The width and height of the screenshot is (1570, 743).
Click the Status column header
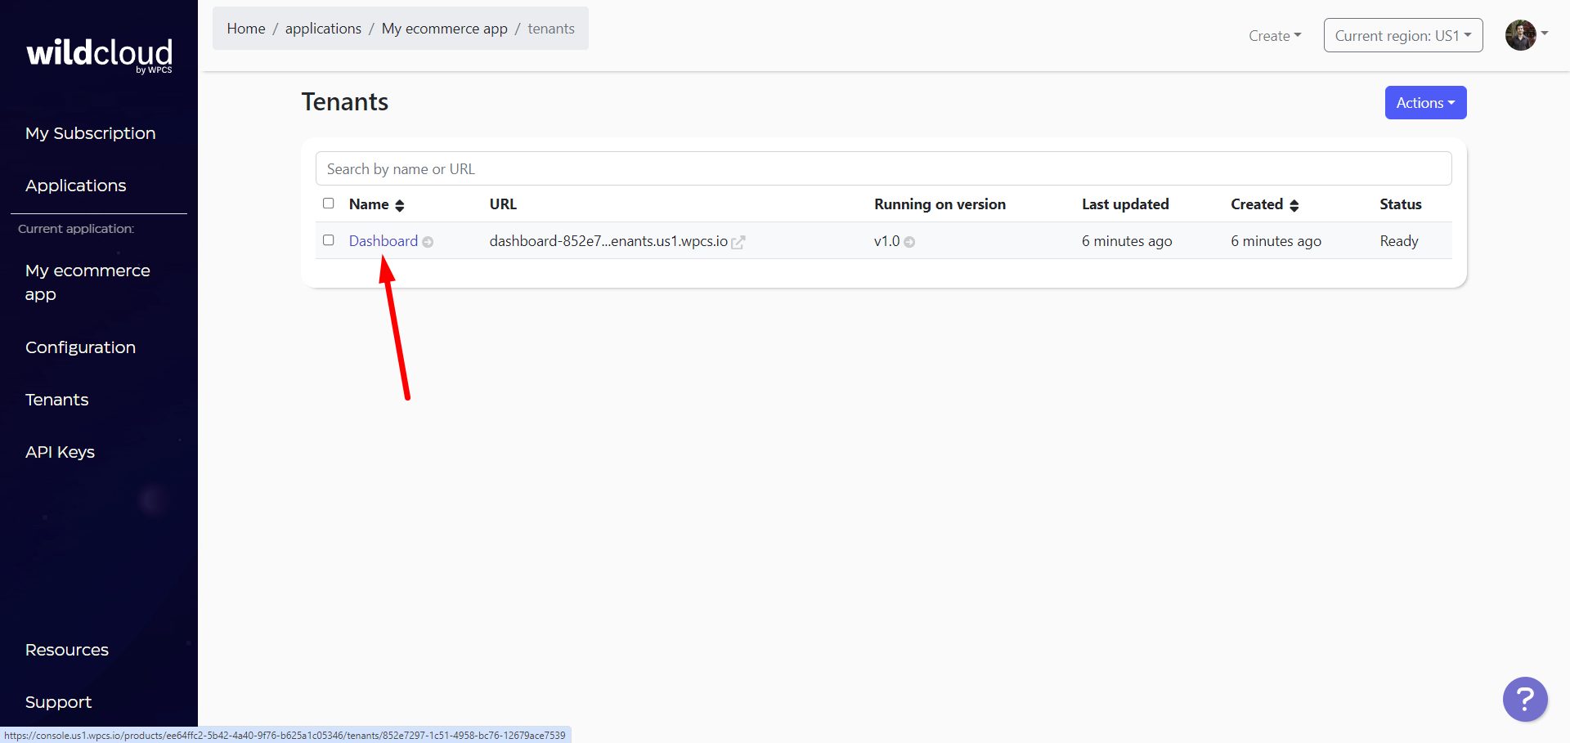click(x=1401, y=204)
